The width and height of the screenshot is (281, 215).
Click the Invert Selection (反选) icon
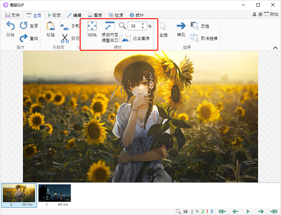[195, 26]
